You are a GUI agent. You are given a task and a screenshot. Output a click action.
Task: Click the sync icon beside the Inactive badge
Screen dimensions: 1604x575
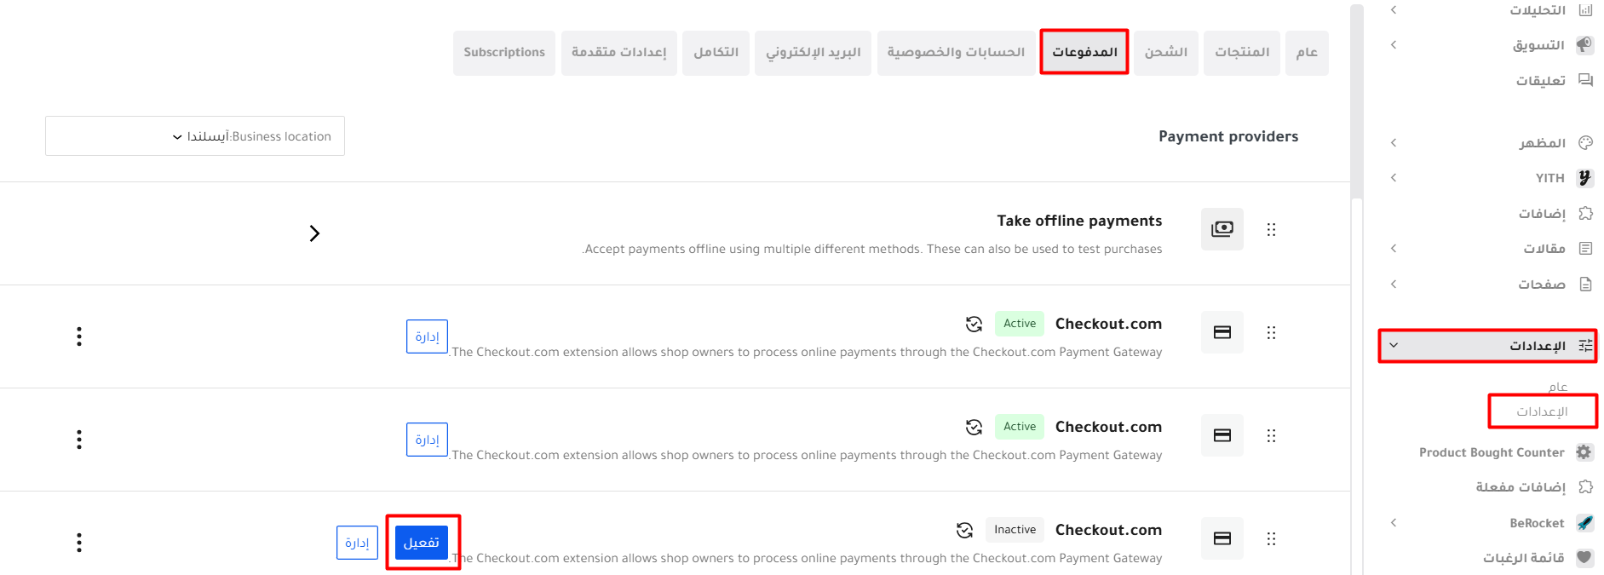coord(964,530)
